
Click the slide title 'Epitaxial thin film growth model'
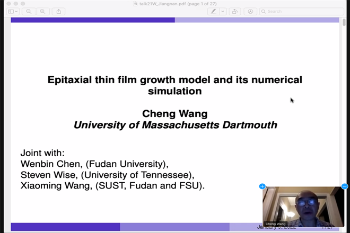pos(175,85)
